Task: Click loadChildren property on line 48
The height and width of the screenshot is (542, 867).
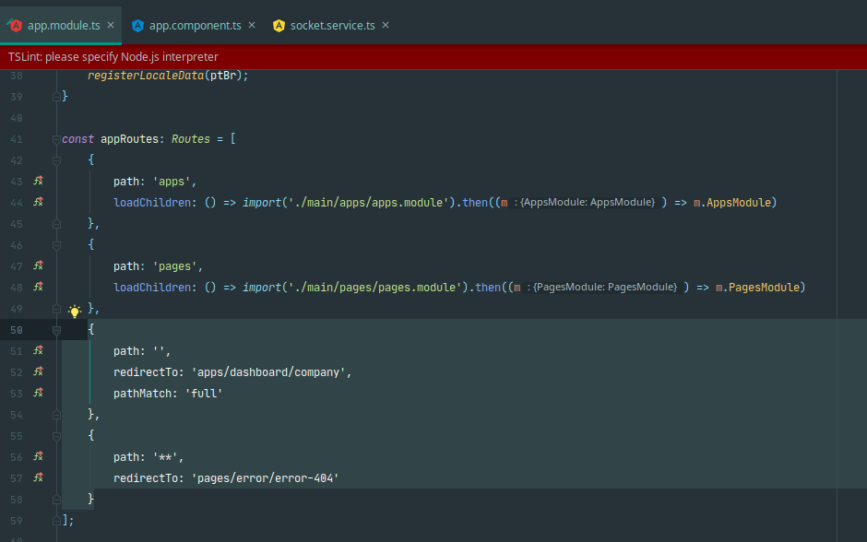Action: coord(152,288)
